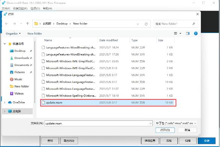220x147 pixels.
Task: Click This PC (此电脑) in the address breadcrumb
Action: coord(47,24)
